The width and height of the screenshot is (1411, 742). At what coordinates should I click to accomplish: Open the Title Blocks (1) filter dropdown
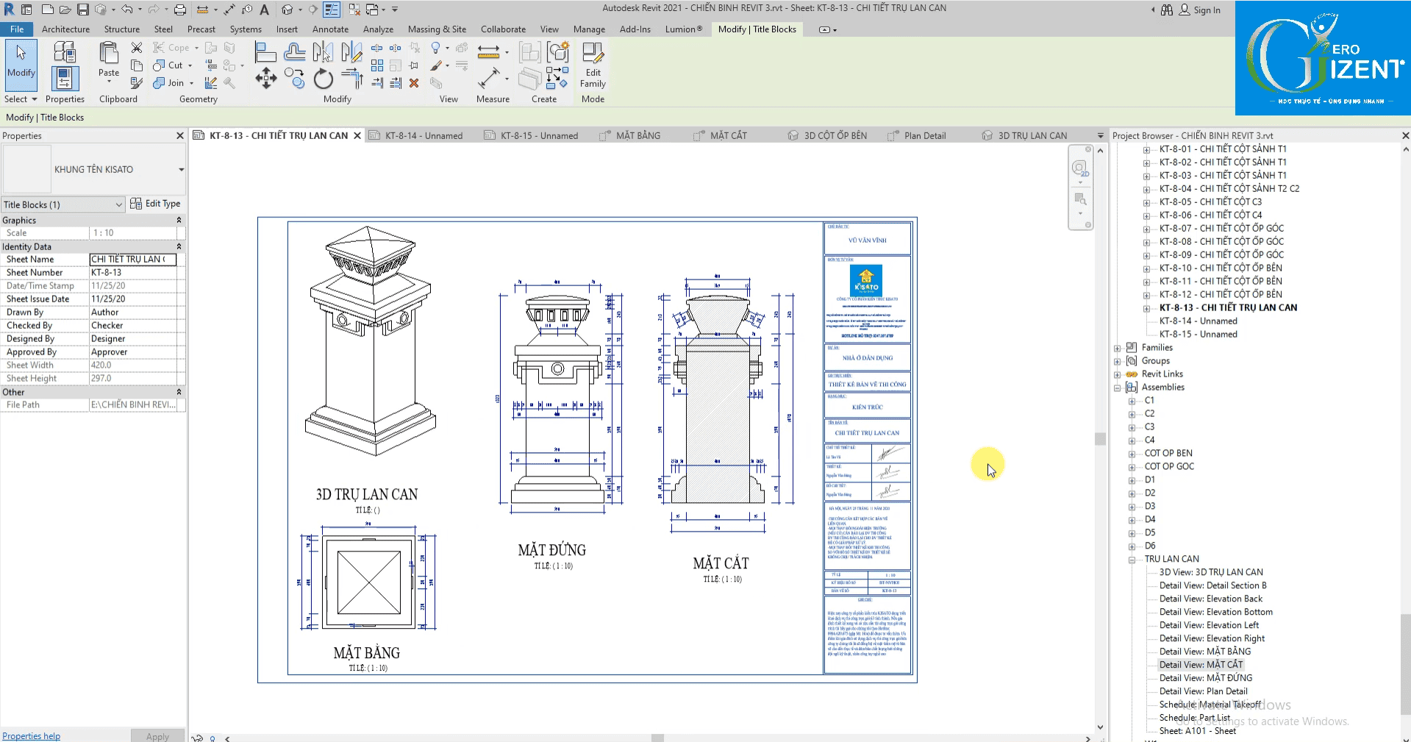(x=63, y=204)
